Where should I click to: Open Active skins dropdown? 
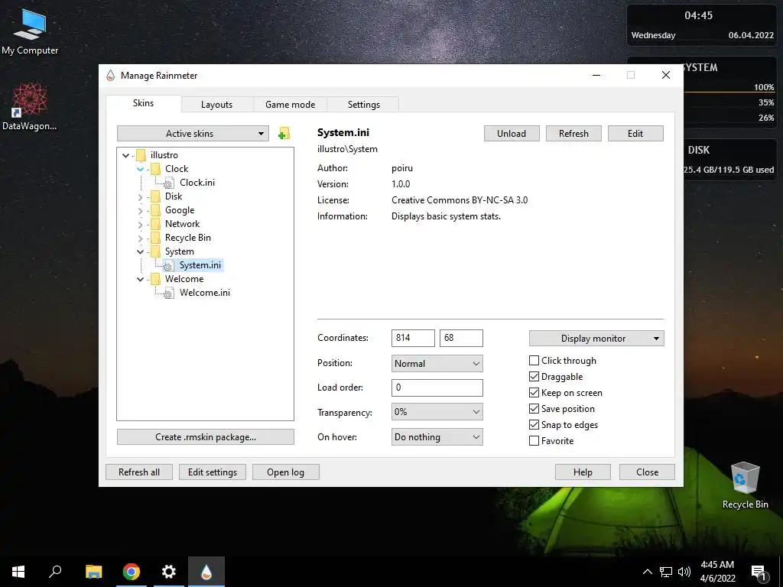193,133
